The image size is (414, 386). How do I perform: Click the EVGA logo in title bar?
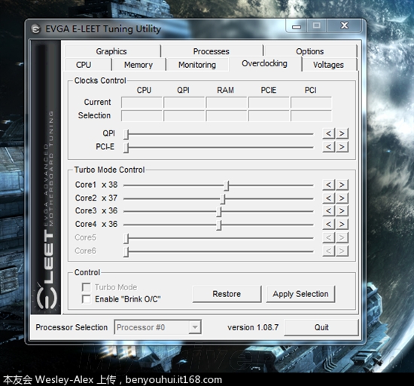click(36, 29)
